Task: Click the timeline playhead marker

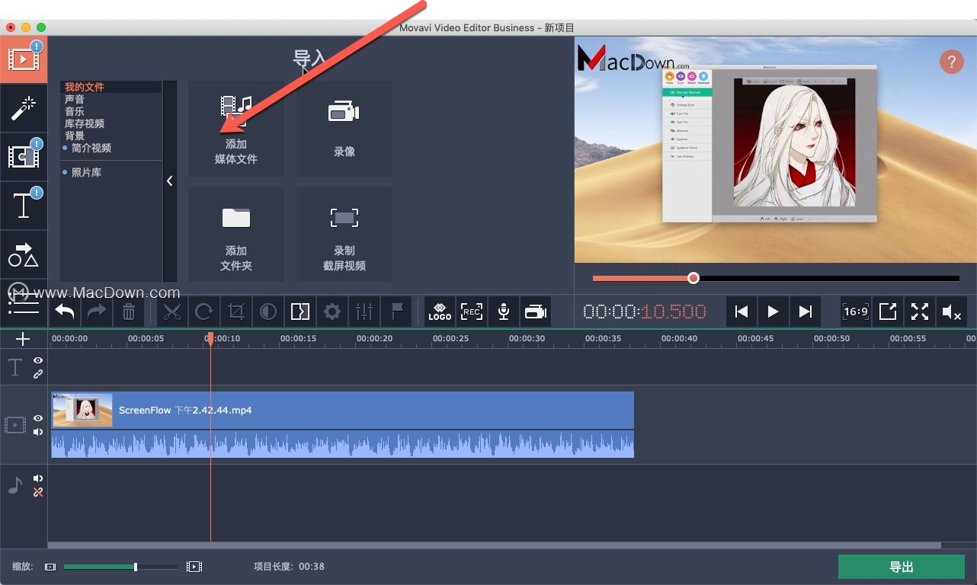Action: pos(210,338)
